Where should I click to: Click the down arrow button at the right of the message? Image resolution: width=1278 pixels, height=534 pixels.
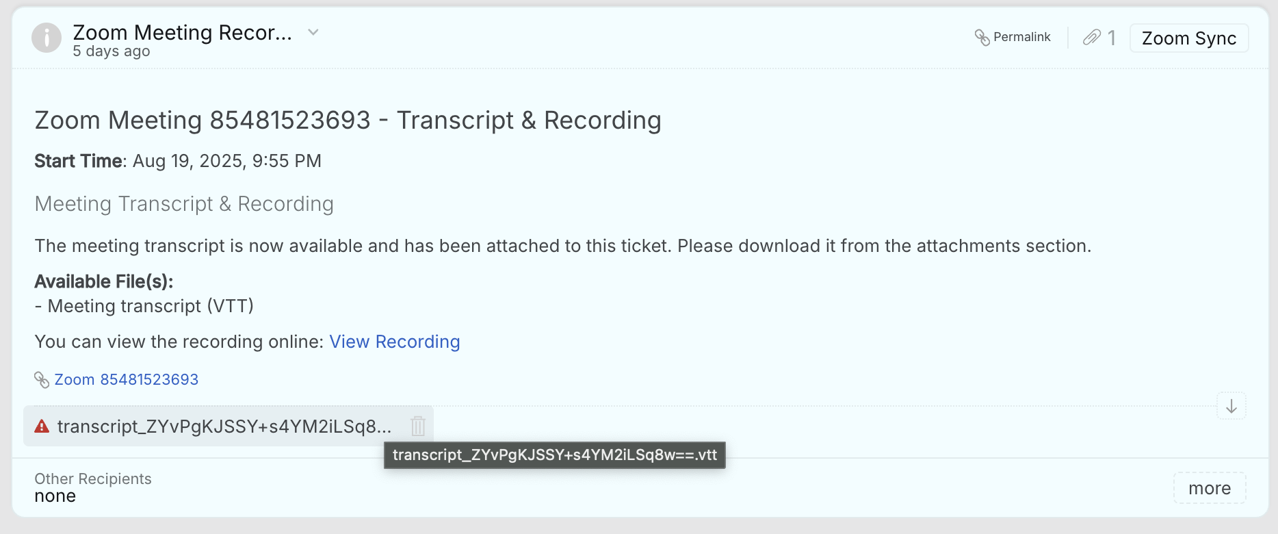1231,406
